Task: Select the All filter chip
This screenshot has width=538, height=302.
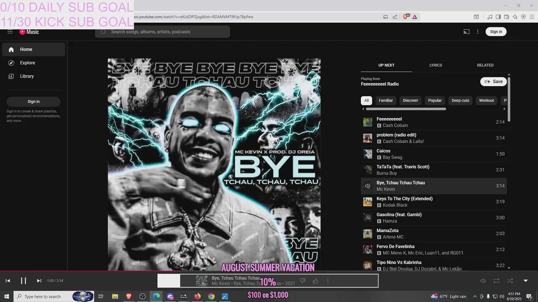Action: pyautogui.click(x=367, y=101)
